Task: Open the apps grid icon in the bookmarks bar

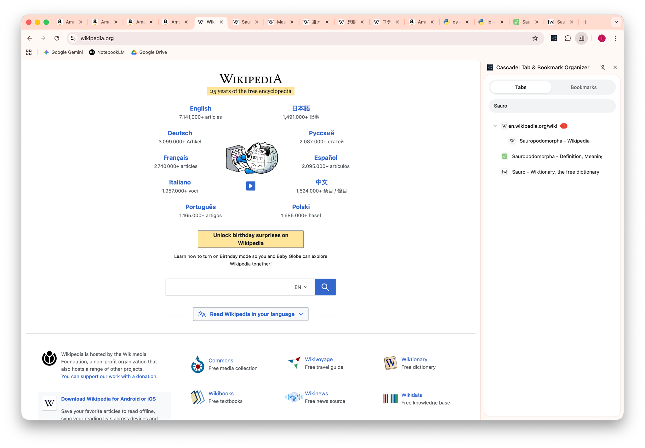Action: click(x=29, y=52)
